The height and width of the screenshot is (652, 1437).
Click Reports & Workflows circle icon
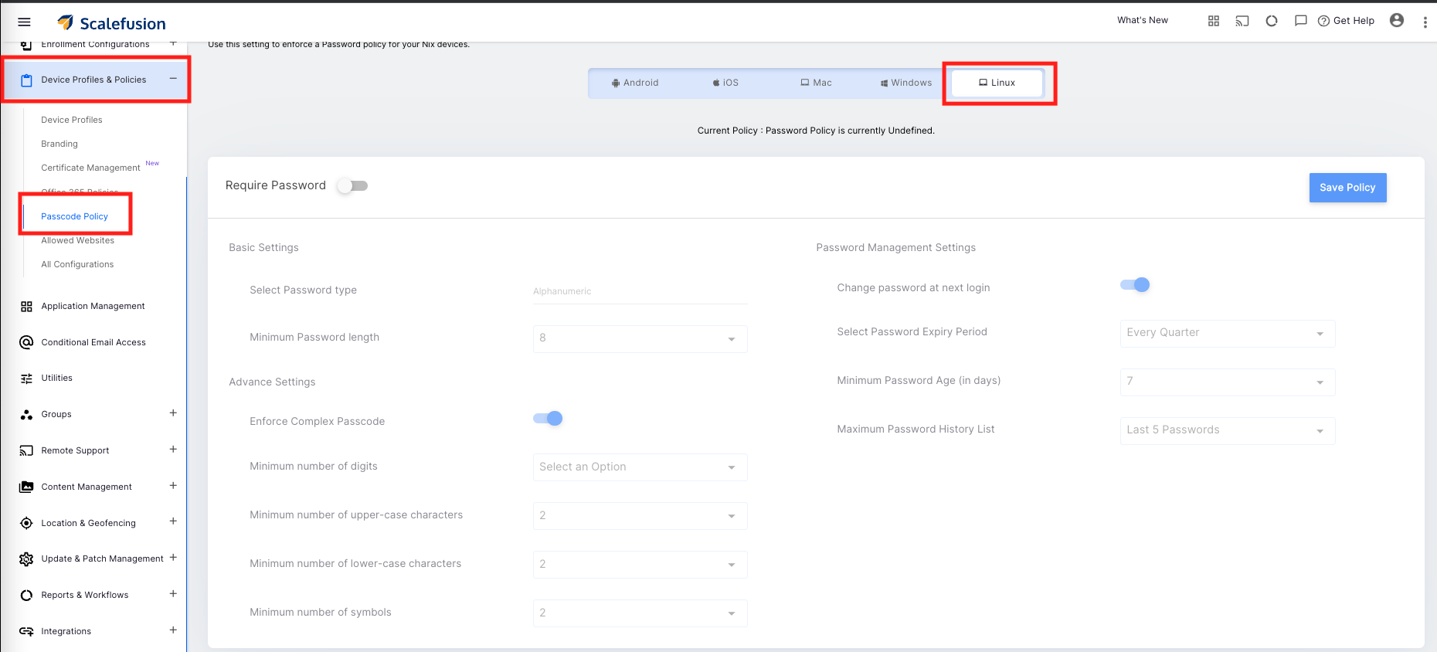pos(26,595)
